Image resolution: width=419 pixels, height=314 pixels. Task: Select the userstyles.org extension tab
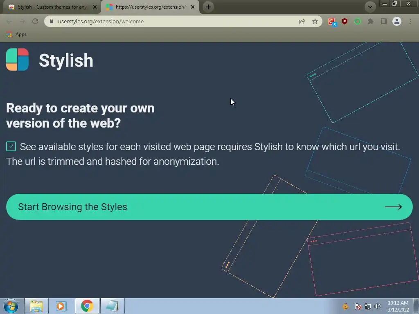tap(150, 7)
